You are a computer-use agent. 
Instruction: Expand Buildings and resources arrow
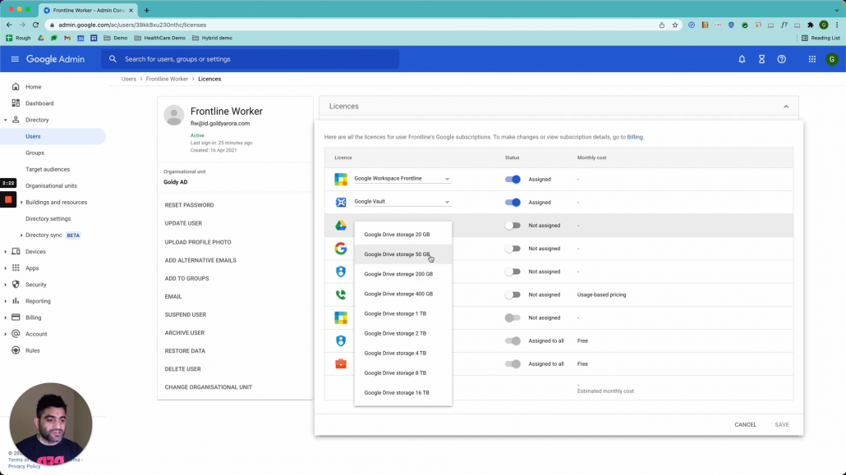[x=21, y=202]
